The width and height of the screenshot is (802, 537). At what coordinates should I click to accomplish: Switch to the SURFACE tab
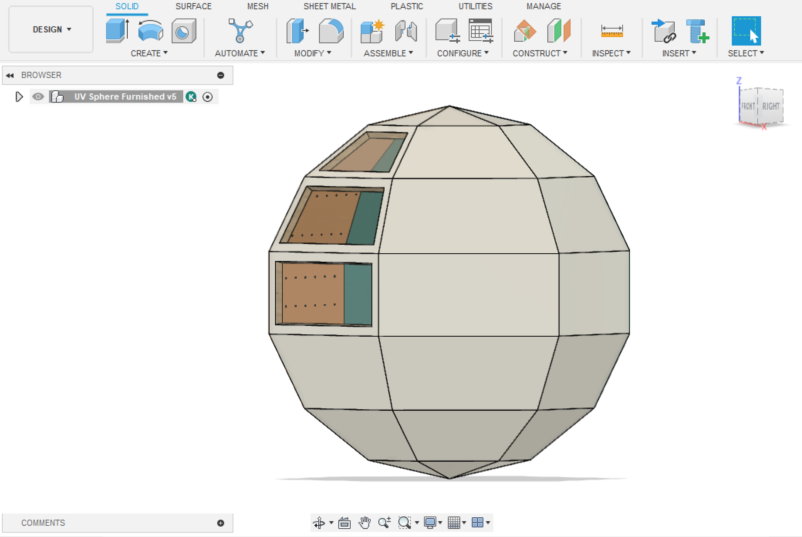coord(194,6)
